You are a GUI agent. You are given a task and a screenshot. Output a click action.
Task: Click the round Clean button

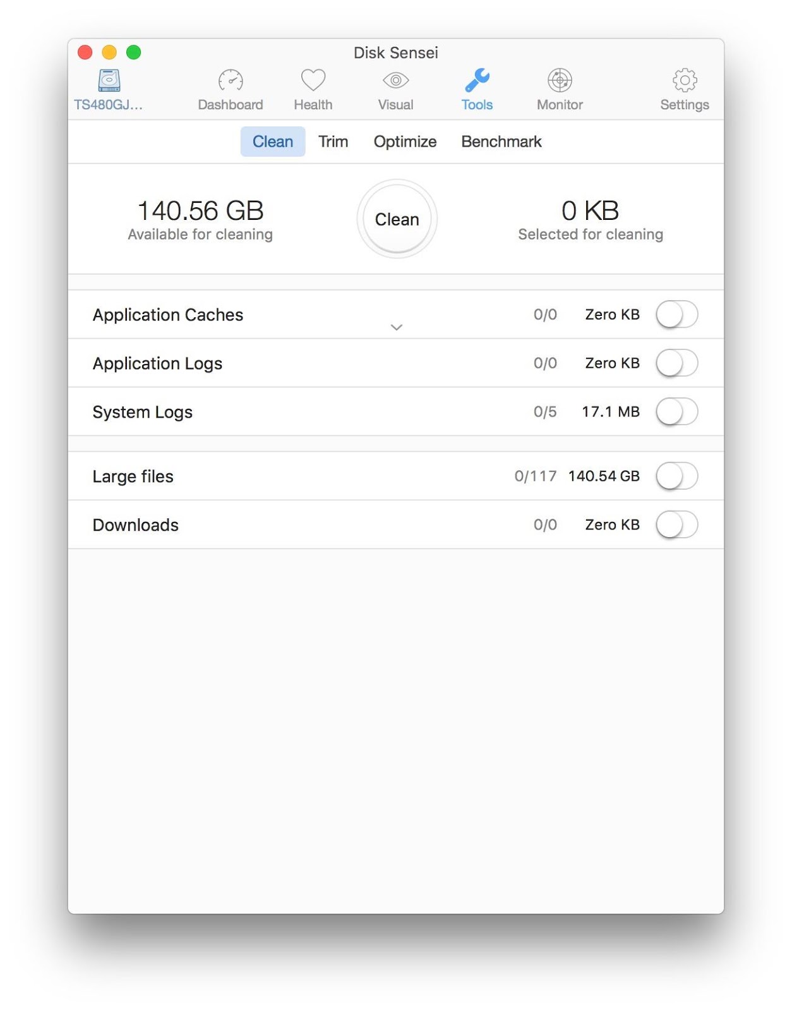tap(397, 219)
